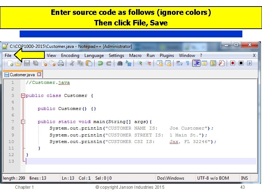Click the Stop recording square icon
The height and width of the screenshot is (196, 262).
click(241, 63)
